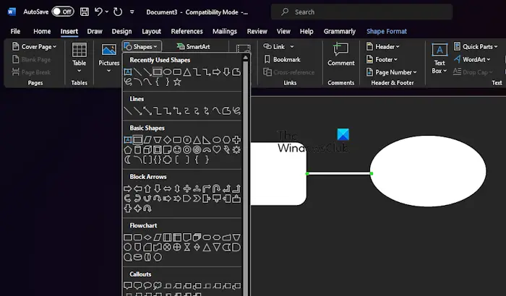Viewport: 506px width, 296px height.
Task: Undo the last action
Action: [x=98, y=12]
